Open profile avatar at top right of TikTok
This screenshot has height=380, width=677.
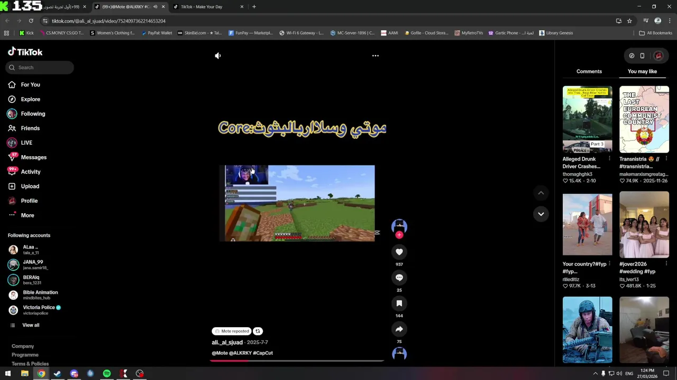(x=658, y=55)
